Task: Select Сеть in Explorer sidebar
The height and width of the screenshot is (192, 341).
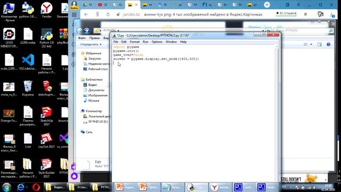Action: 86,132
